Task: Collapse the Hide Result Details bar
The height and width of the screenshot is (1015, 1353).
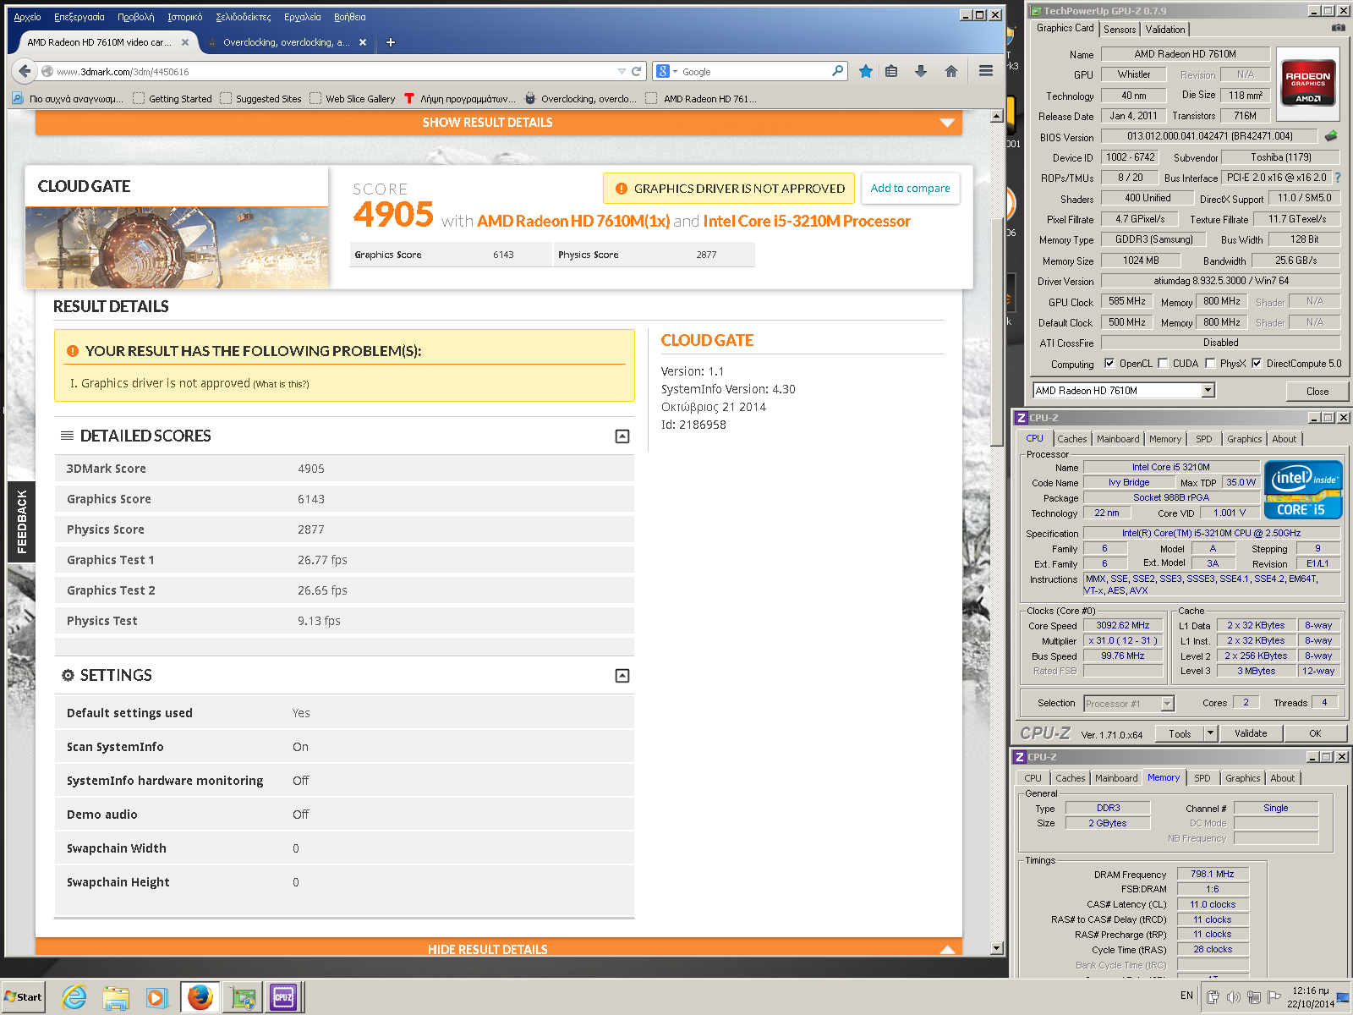Action: point(500,948)
